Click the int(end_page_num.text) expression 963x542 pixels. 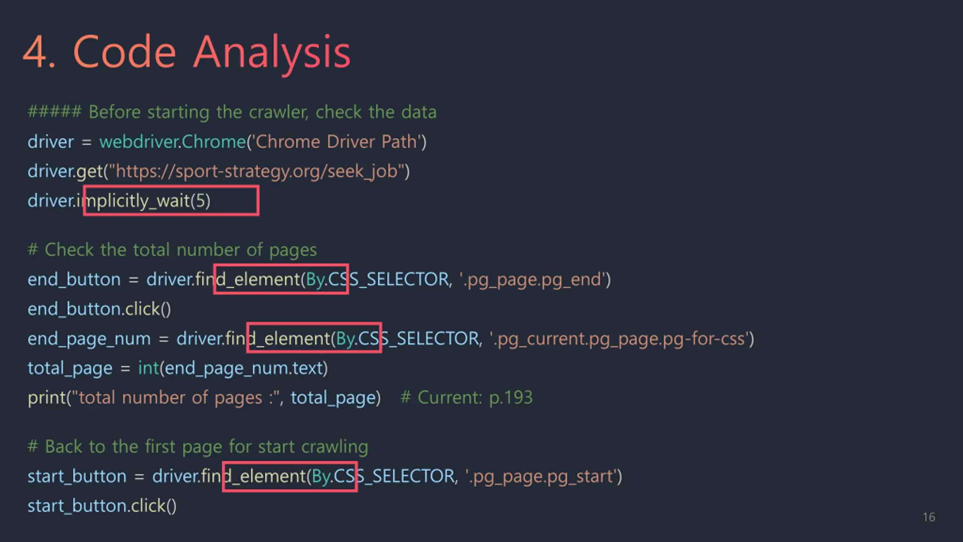click(233, 368)
